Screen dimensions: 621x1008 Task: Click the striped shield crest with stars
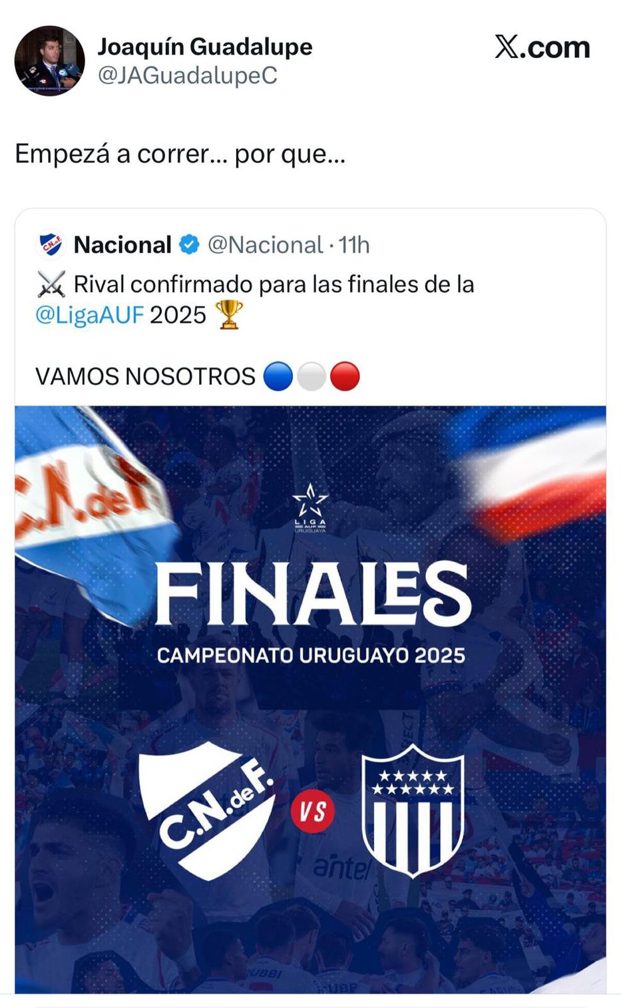tap(413, 810)
